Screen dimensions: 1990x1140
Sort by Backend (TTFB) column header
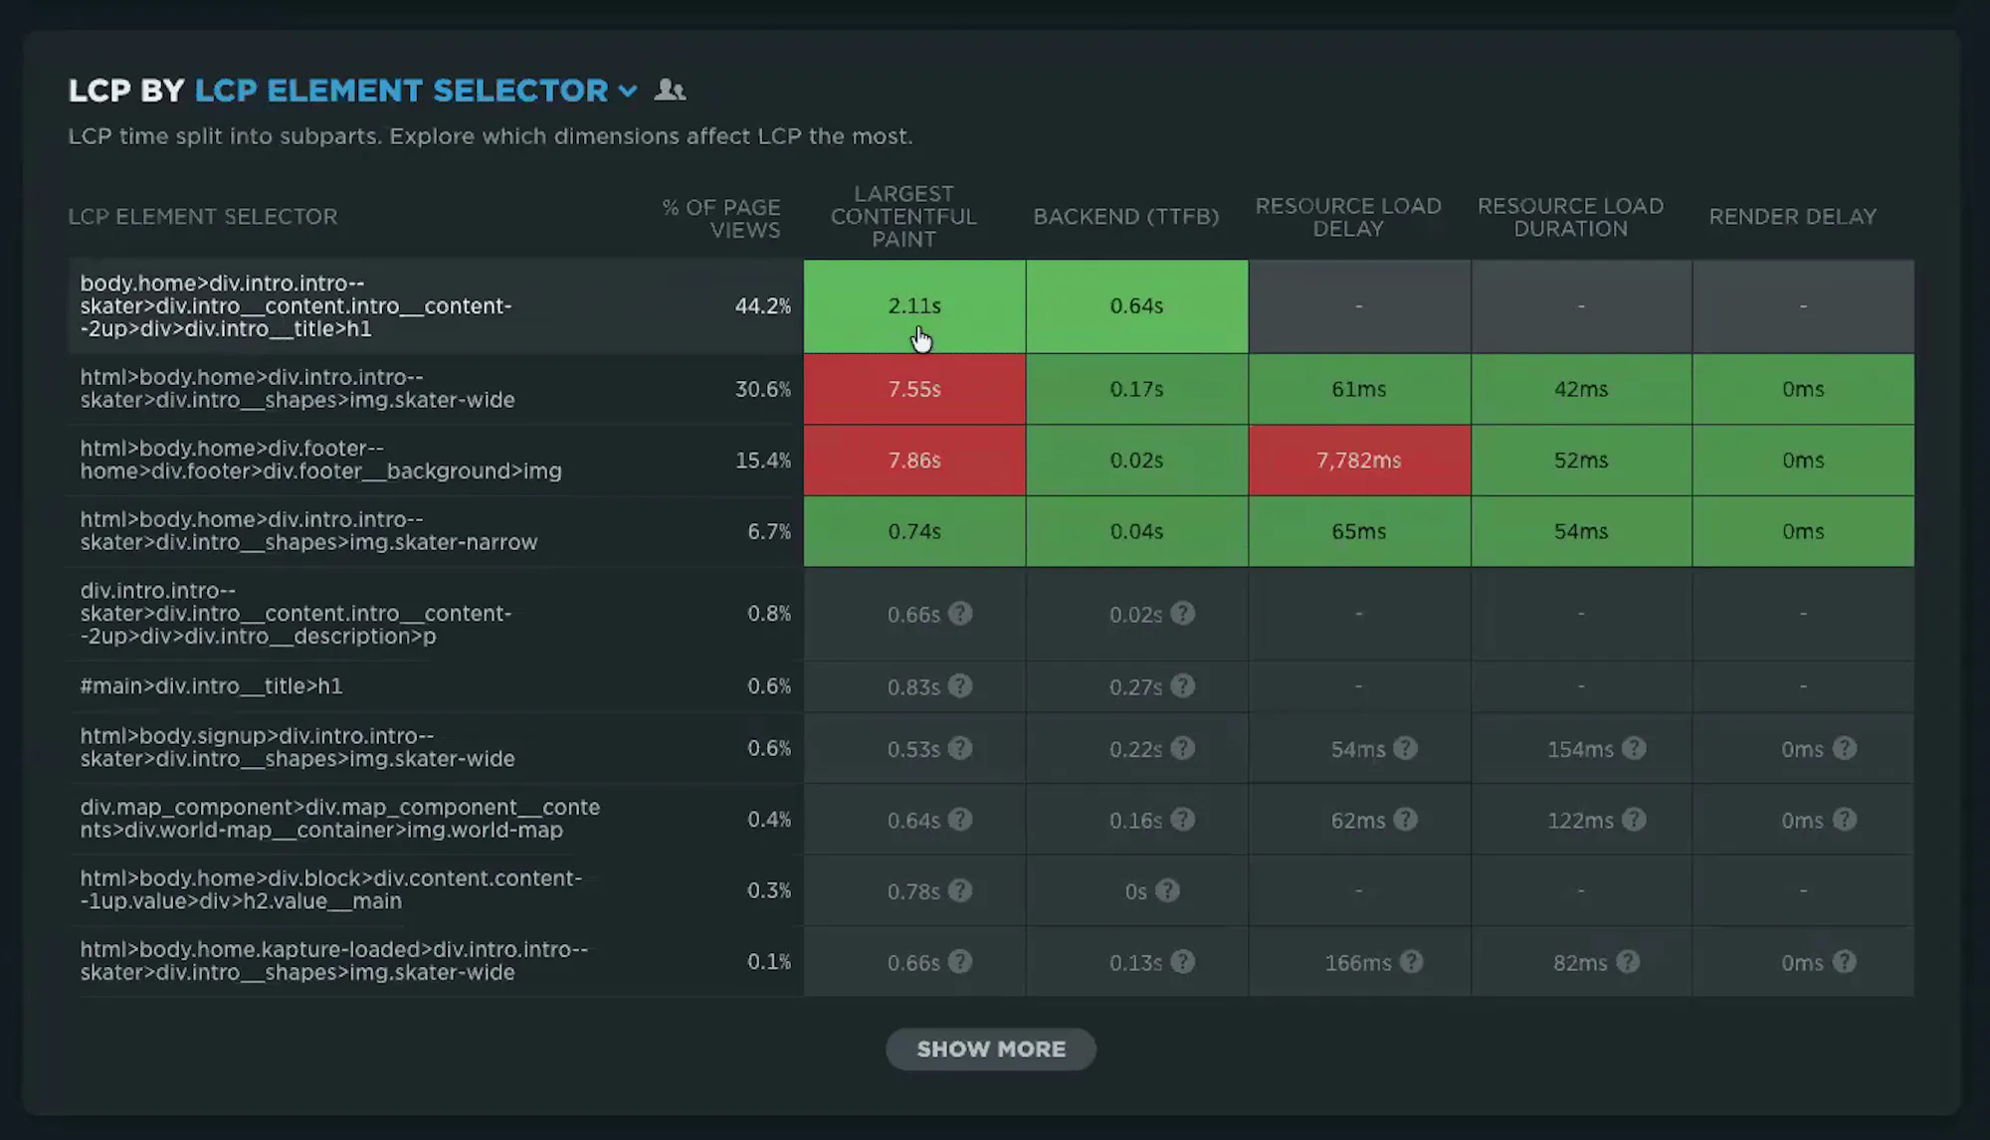point(1126,217)
